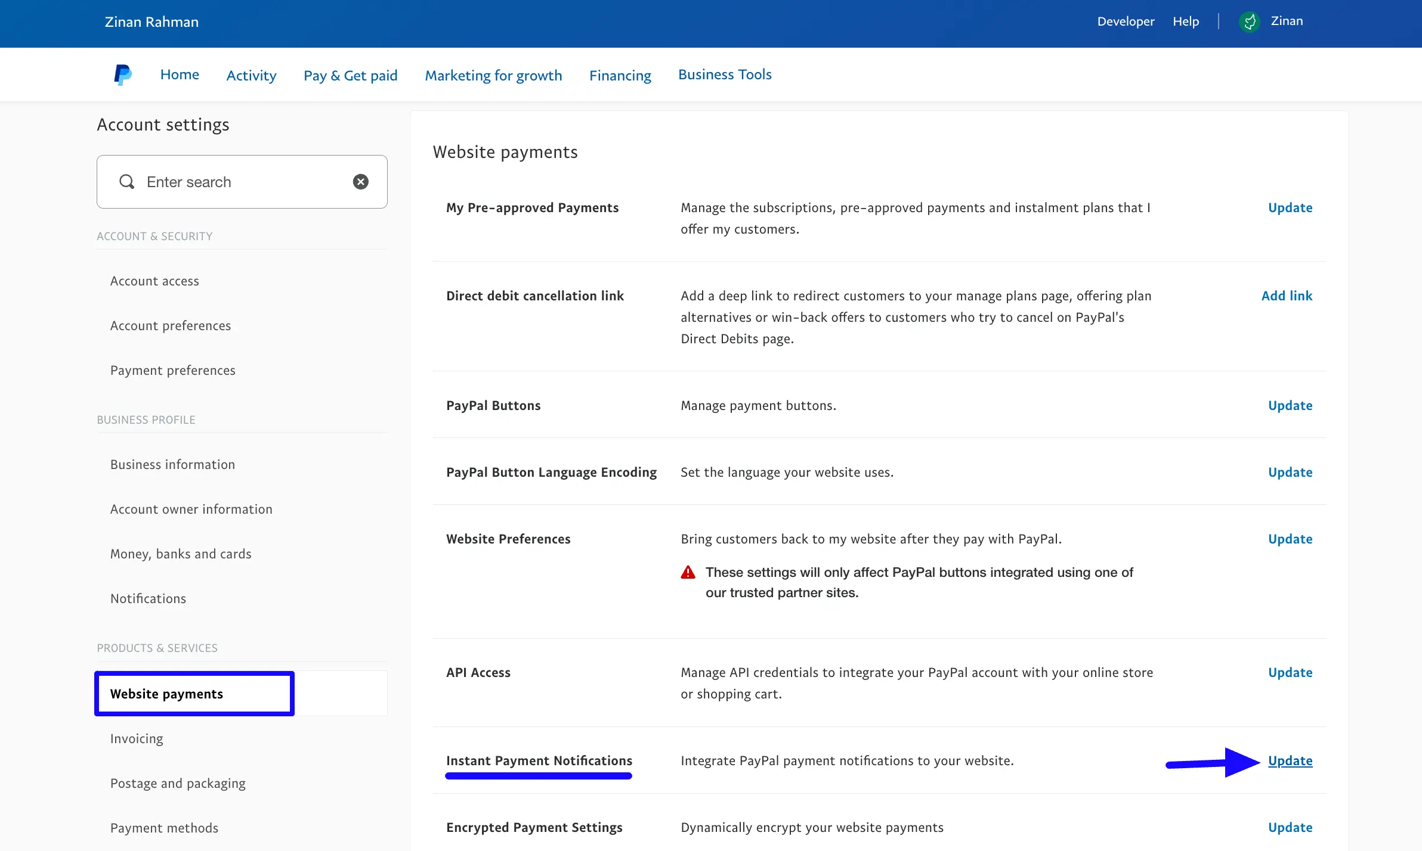This screenshot has width=1422, height=851.
Task: Click PayPal Buttons row label
Action: pyautogui.click(x=493, y=405)
